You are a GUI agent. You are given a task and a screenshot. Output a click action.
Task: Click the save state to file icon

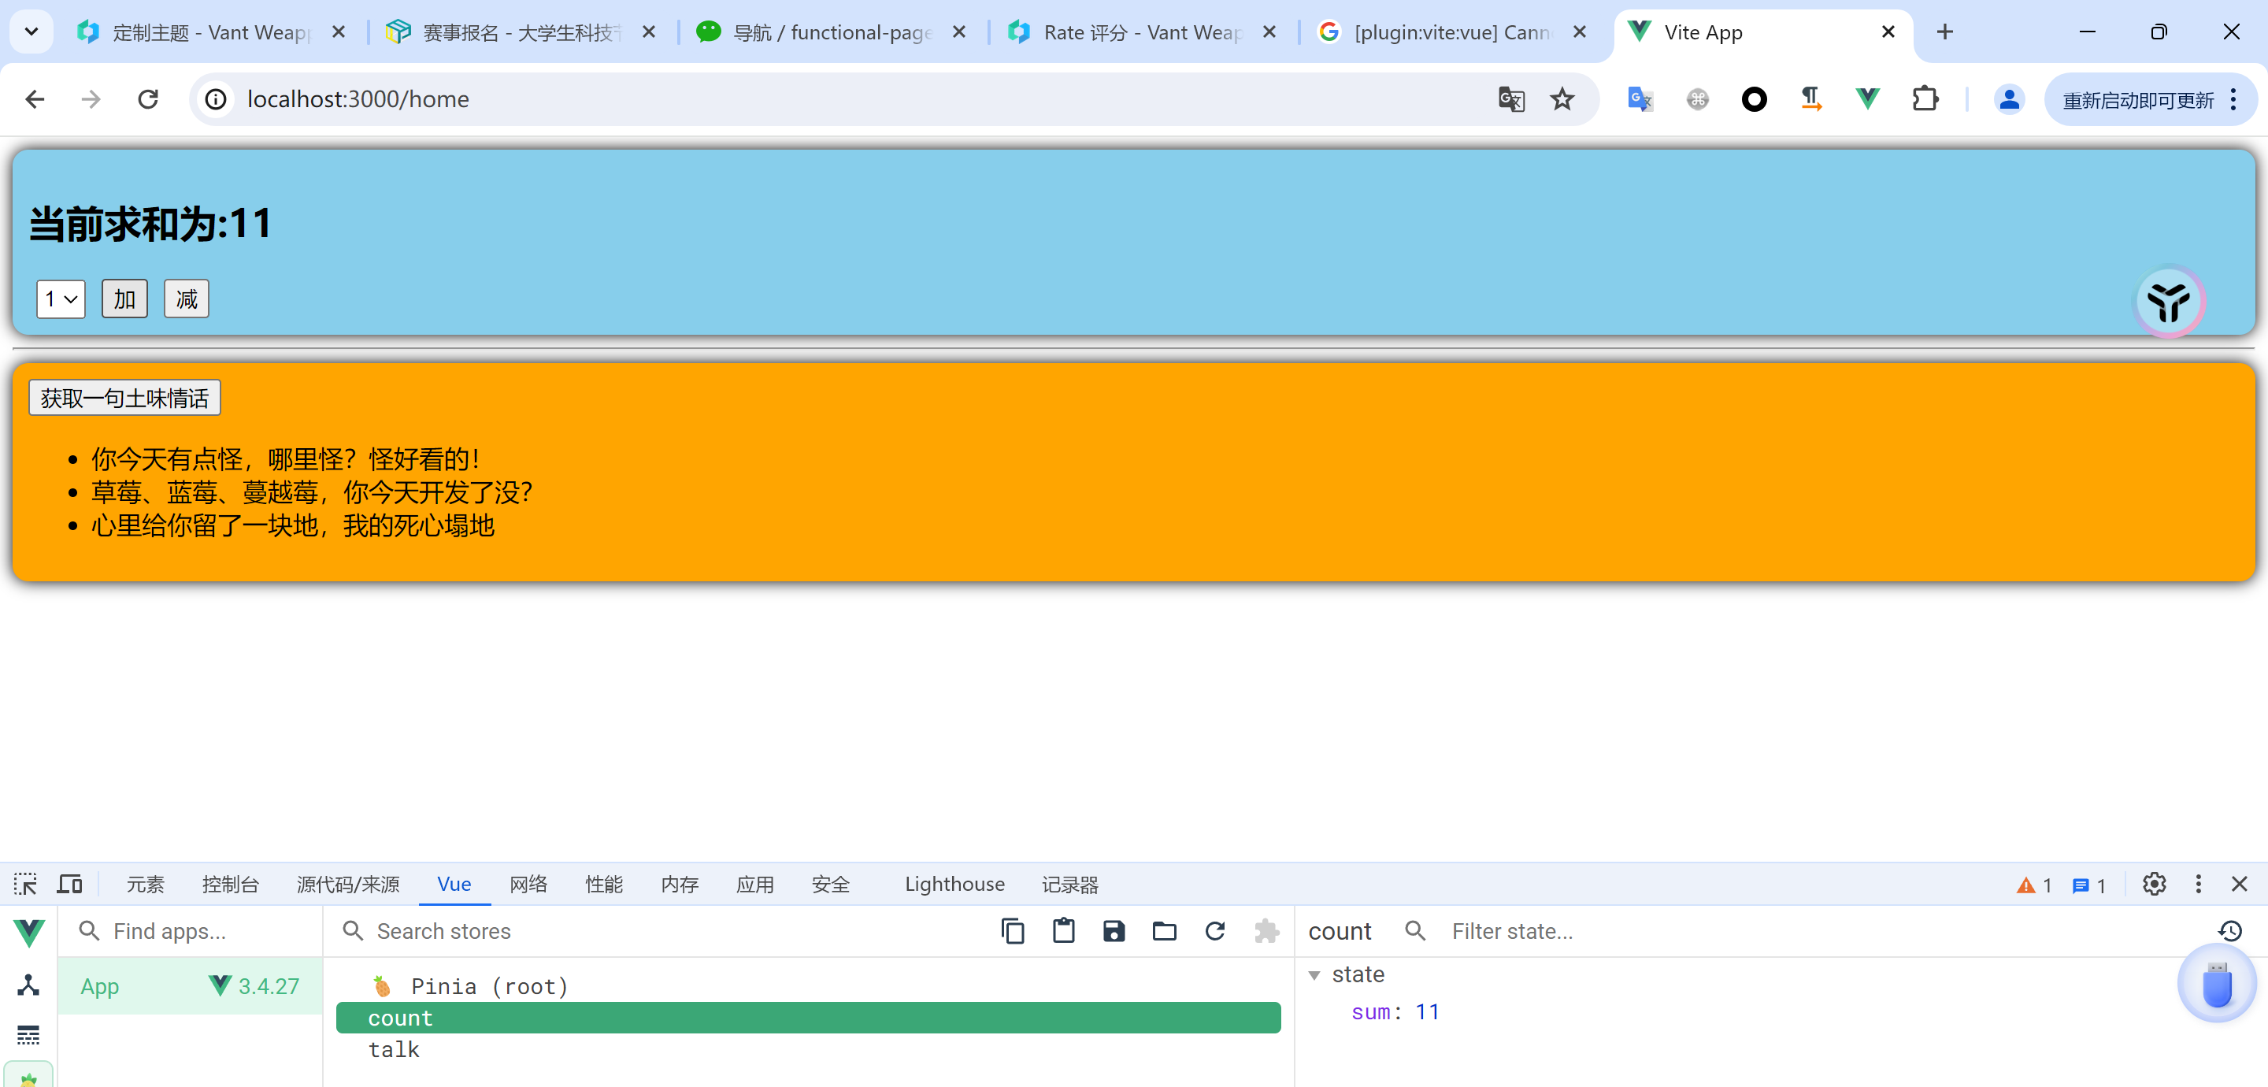tap(1114, 931)
